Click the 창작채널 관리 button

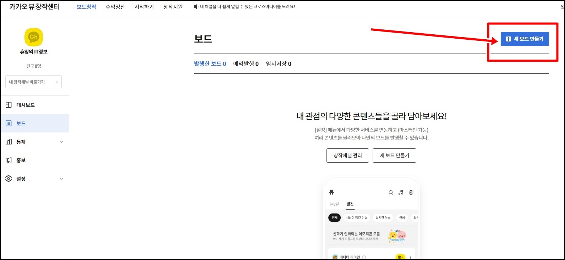coord(348,156)
